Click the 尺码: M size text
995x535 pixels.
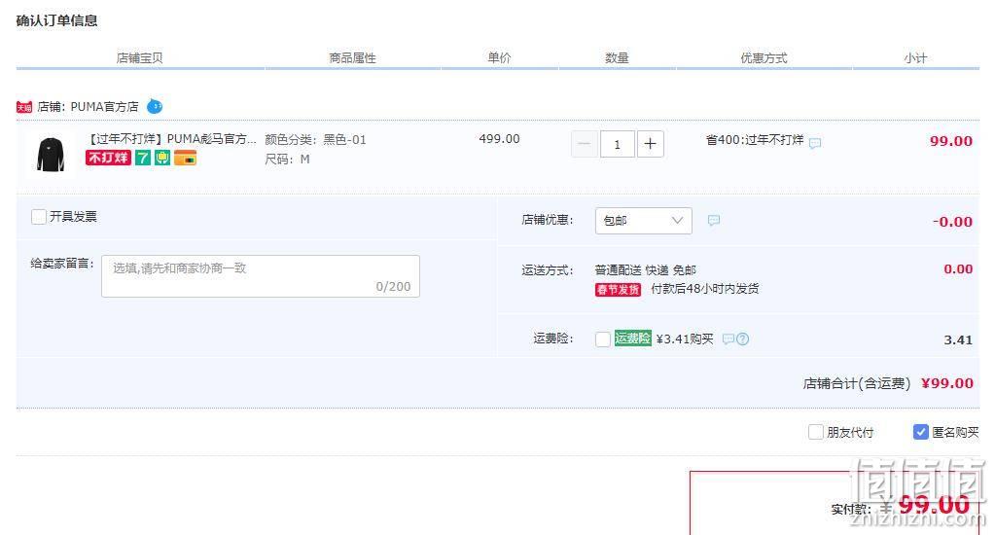[287, 160]
